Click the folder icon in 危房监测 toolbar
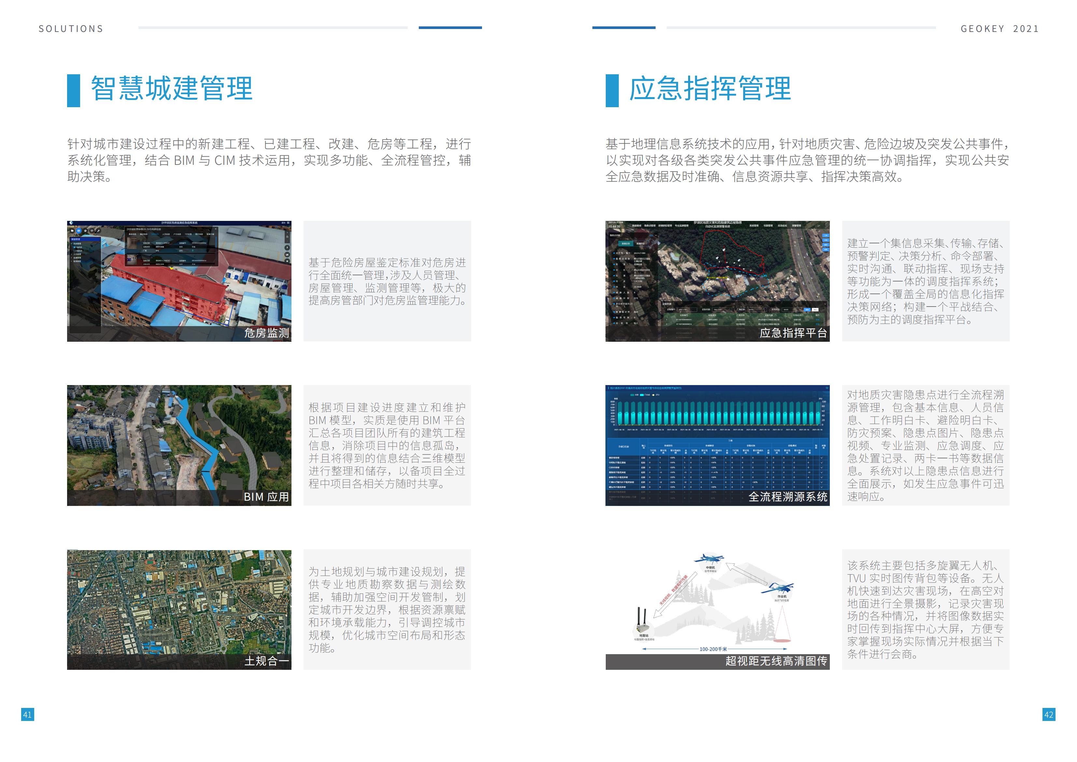Image resolution: width=1077 pixels, height=762 pixels. 72,231
